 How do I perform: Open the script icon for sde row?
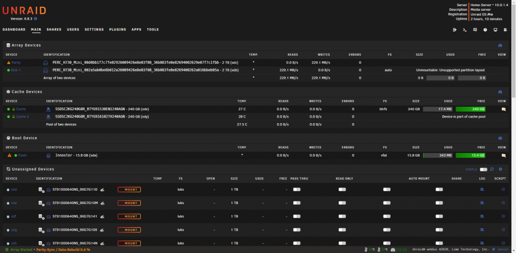pos(503,203)
